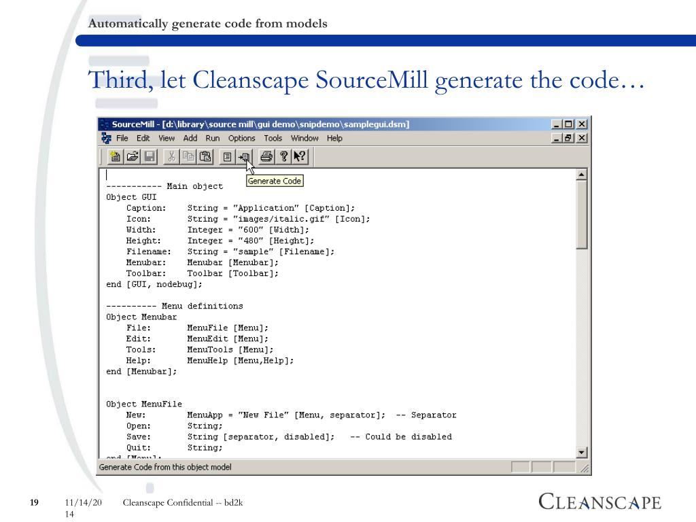Open the View menu
Viewport: 696px width, 522px height.
point(167,138)
